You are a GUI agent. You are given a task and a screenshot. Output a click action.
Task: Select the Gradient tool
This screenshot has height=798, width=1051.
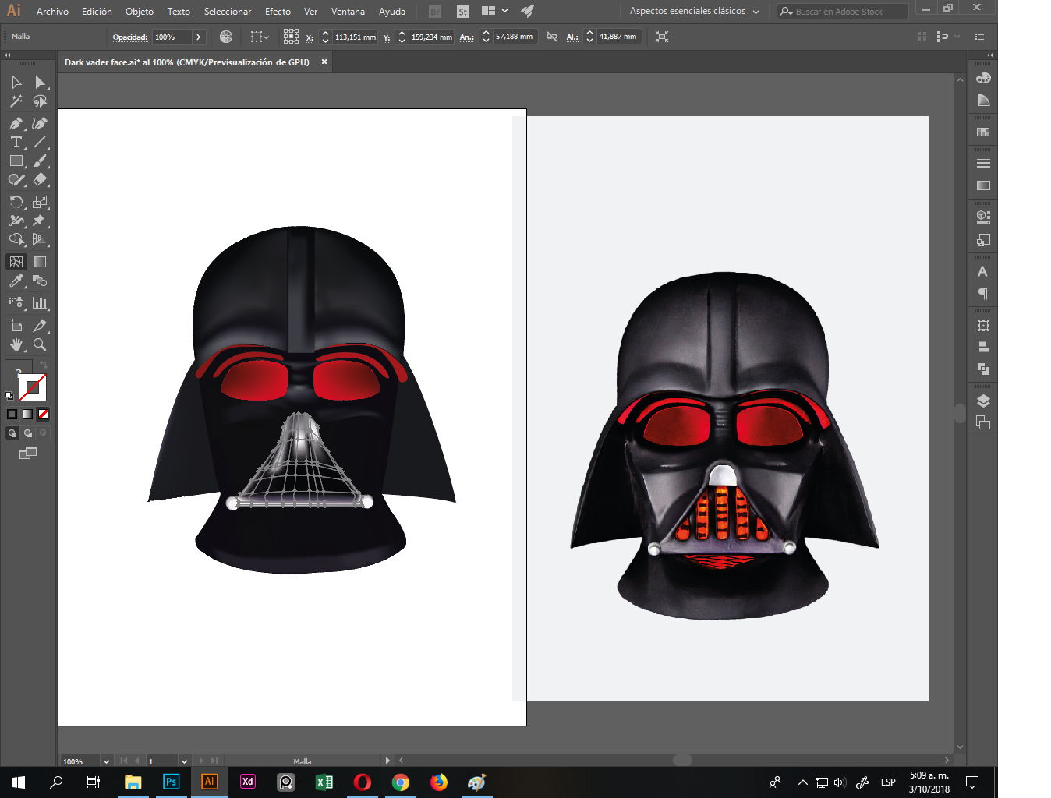click(40, 262)
